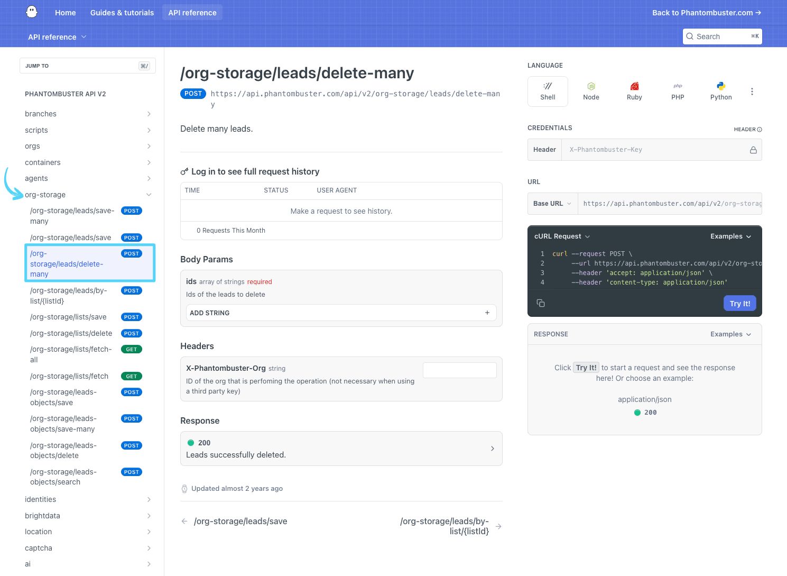Open the cURL Request Examples dropdown
The height and width of the screenshot is (576, 787).
coord(730,236)
